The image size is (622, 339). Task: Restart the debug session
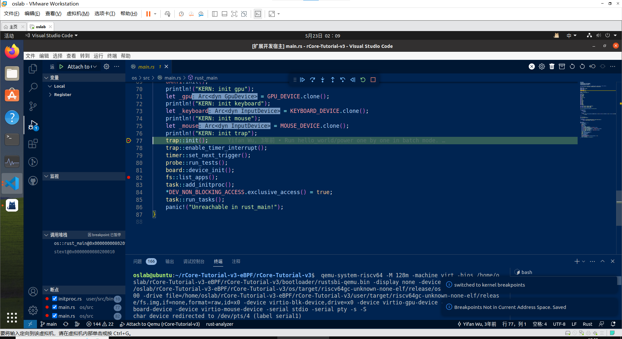[x=363, y=80]
